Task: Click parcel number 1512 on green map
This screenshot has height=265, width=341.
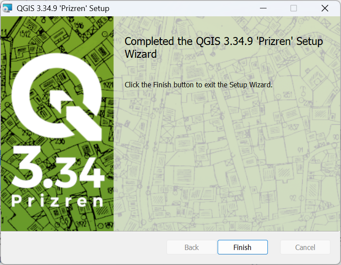Action: pyautogui.click(x=25, y=34)
